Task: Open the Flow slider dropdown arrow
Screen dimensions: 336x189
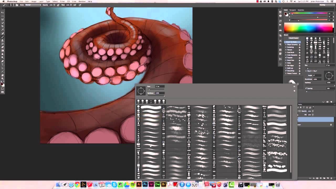Action: [x=70, y=5]
